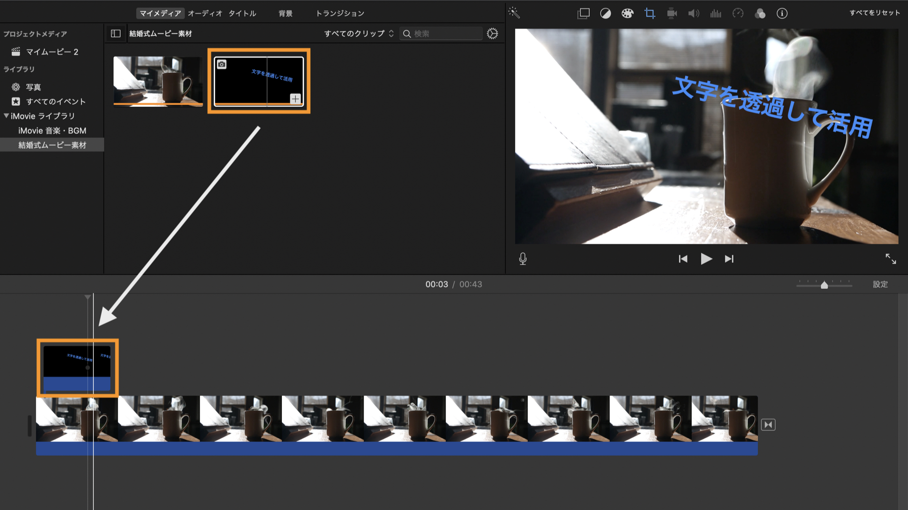Open stabilization camera icon
This screenshot has height=510, width=908.
(x=672, y=13)
